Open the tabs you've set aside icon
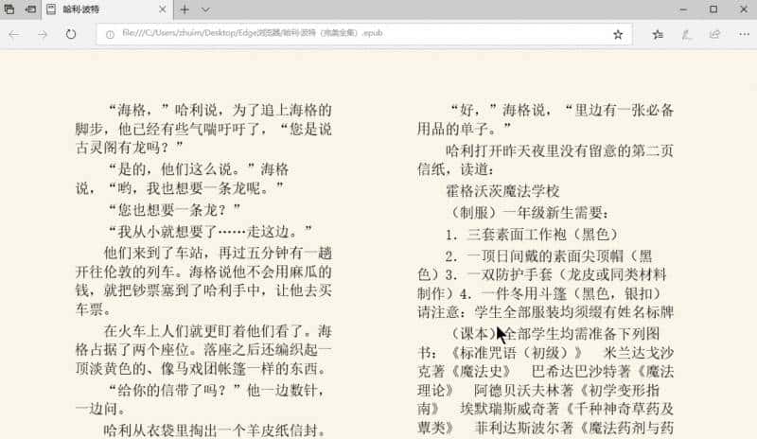Viewport: 757px width, 439px height. coord(9,9)
